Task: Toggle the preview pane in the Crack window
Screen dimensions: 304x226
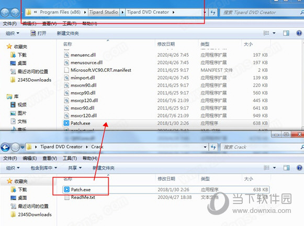Action: [286, 168]
